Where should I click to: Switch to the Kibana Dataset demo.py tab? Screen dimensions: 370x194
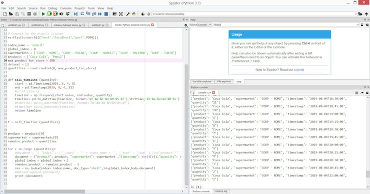point(69,25)
